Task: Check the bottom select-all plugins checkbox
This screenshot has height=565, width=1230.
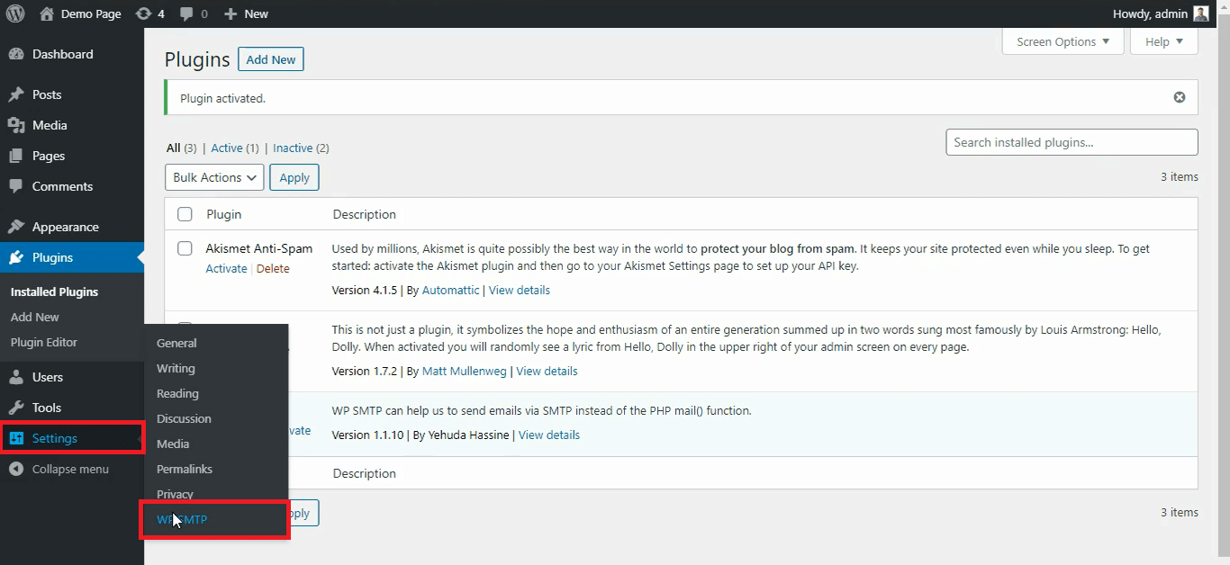Action: tap(185, 473)
